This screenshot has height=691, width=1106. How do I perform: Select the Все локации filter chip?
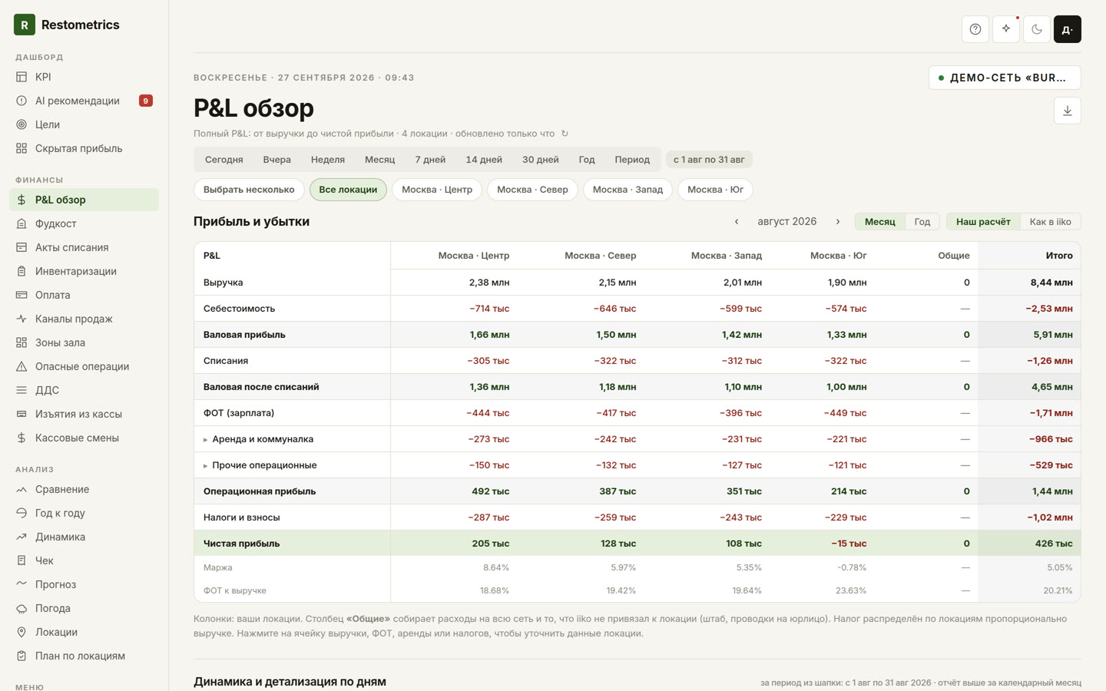tap(348, 190)
